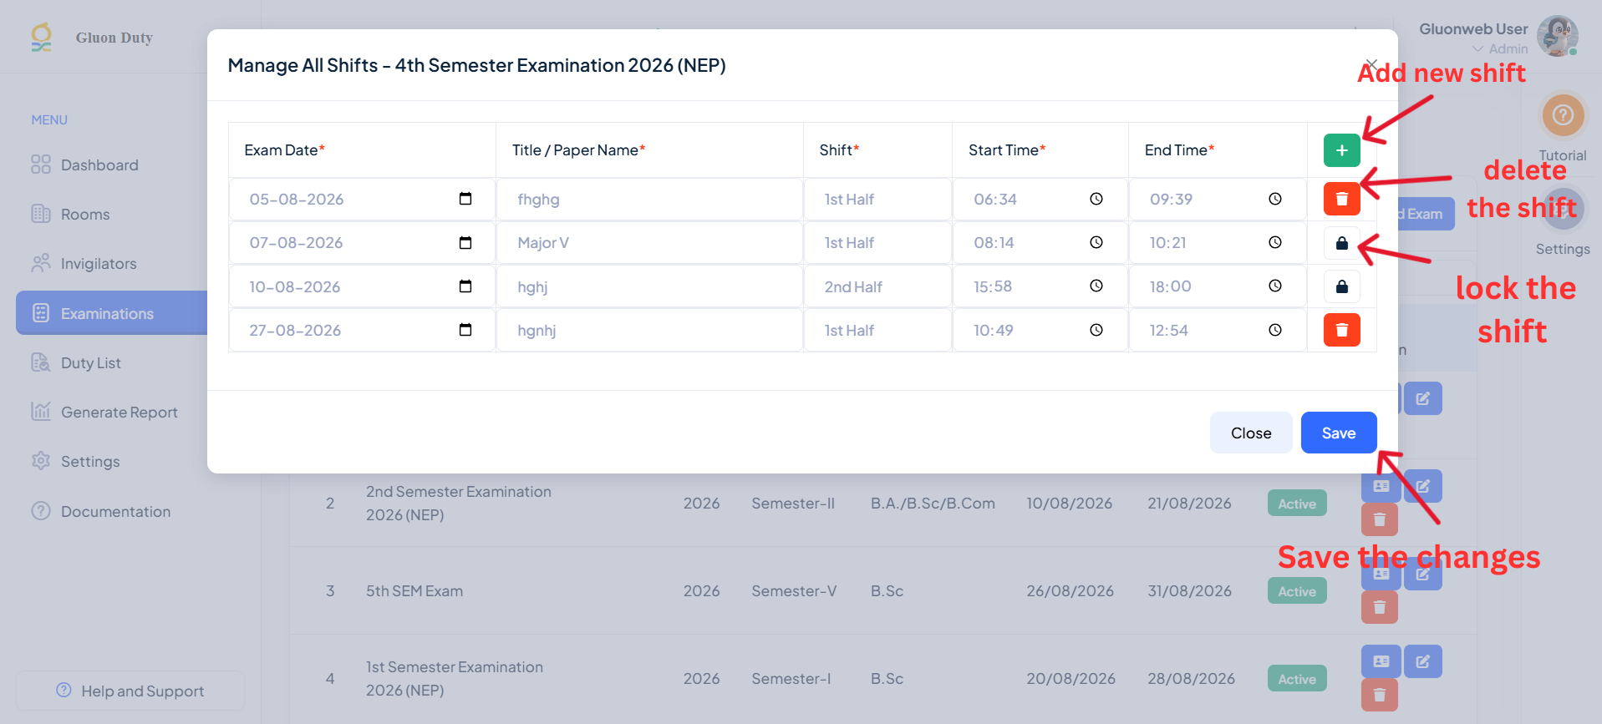Click lock icon on hghj shift

tap(1341, 286)
